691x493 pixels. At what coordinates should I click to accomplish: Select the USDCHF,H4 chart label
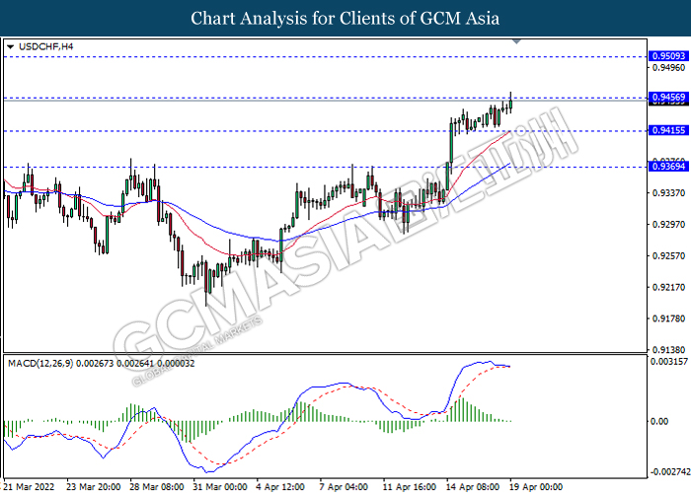coord(45,46)
